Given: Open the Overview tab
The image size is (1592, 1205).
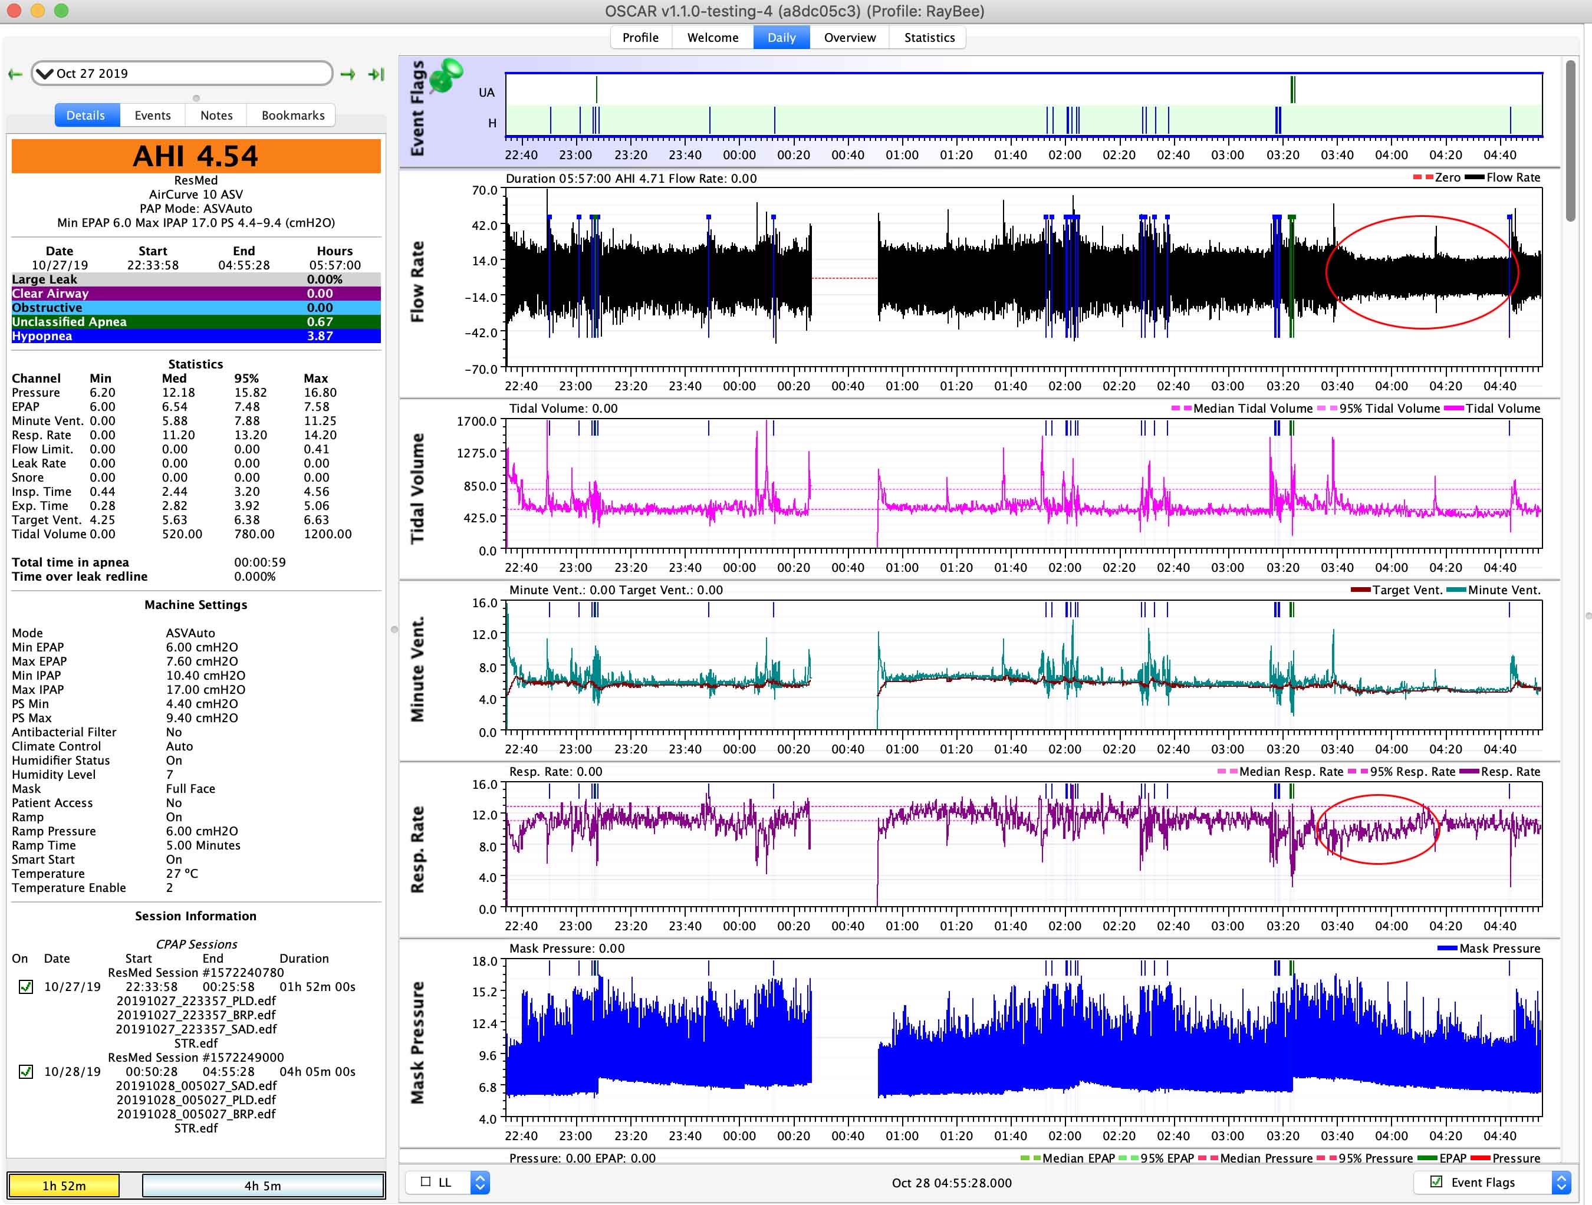Looking at the screenshot, I should tap(850, 37).
